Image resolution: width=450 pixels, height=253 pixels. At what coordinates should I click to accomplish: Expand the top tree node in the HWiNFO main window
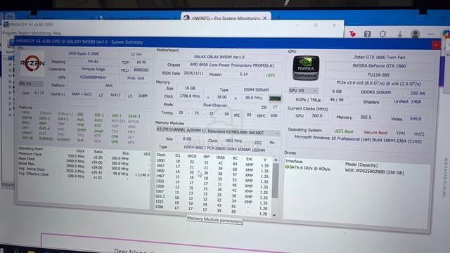tap(5, 59)
